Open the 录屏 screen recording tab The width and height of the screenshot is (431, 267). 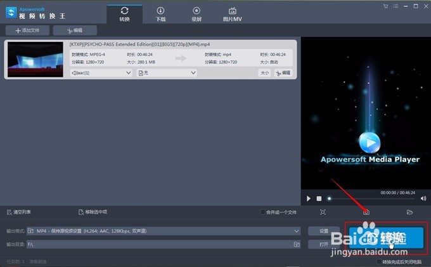click(x=196, y=14)
